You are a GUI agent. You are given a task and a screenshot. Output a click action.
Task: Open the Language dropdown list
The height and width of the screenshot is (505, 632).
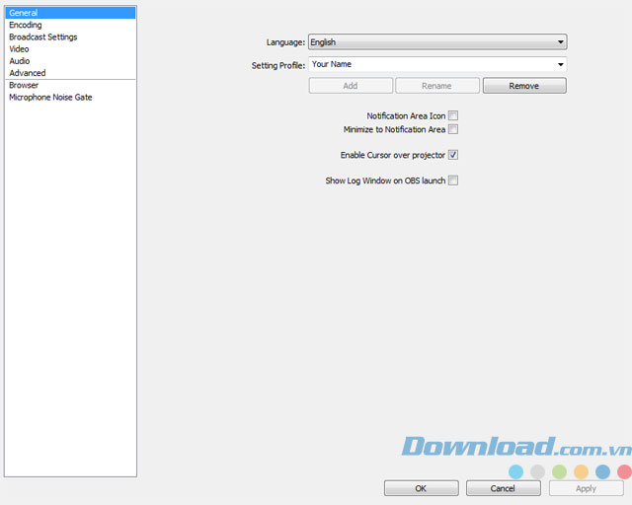(x=437, y=41)
